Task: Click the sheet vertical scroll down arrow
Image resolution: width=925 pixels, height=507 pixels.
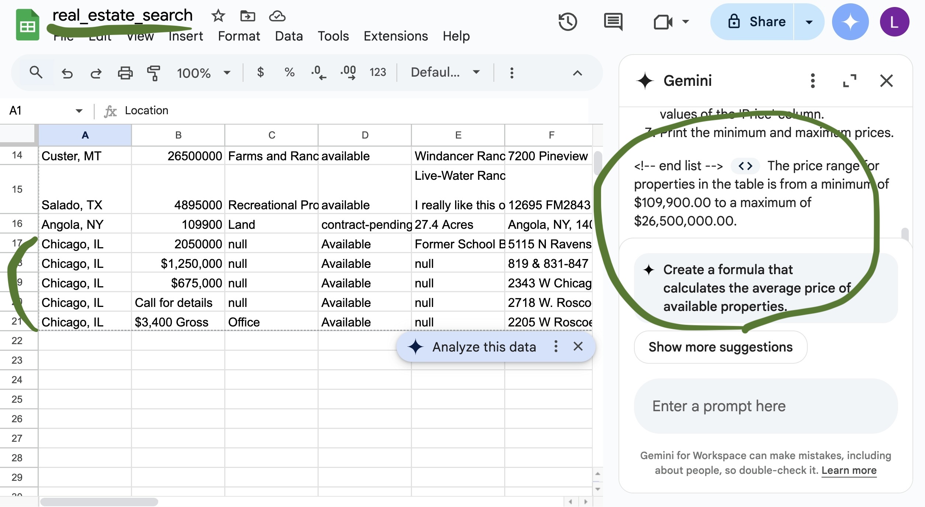Action: coord(598,489)
